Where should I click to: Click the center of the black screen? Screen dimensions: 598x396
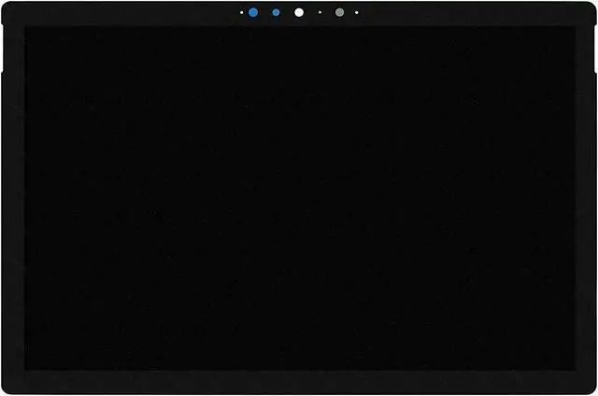pos(299,198)
